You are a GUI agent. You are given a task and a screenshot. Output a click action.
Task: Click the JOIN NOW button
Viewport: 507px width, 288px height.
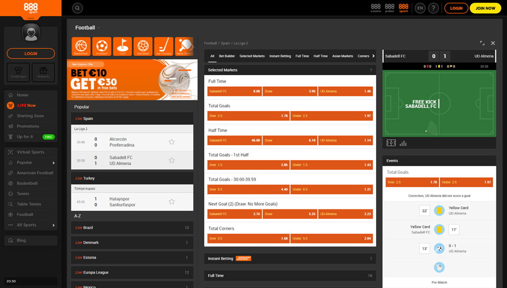(x=485, y=8)
